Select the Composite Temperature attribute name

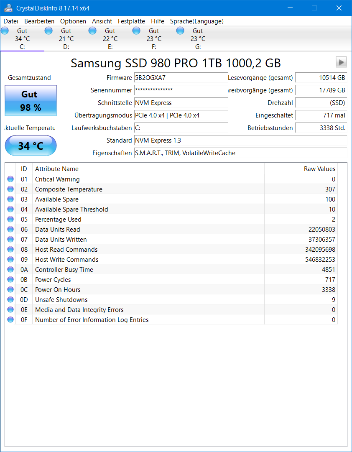click(69, 189)
